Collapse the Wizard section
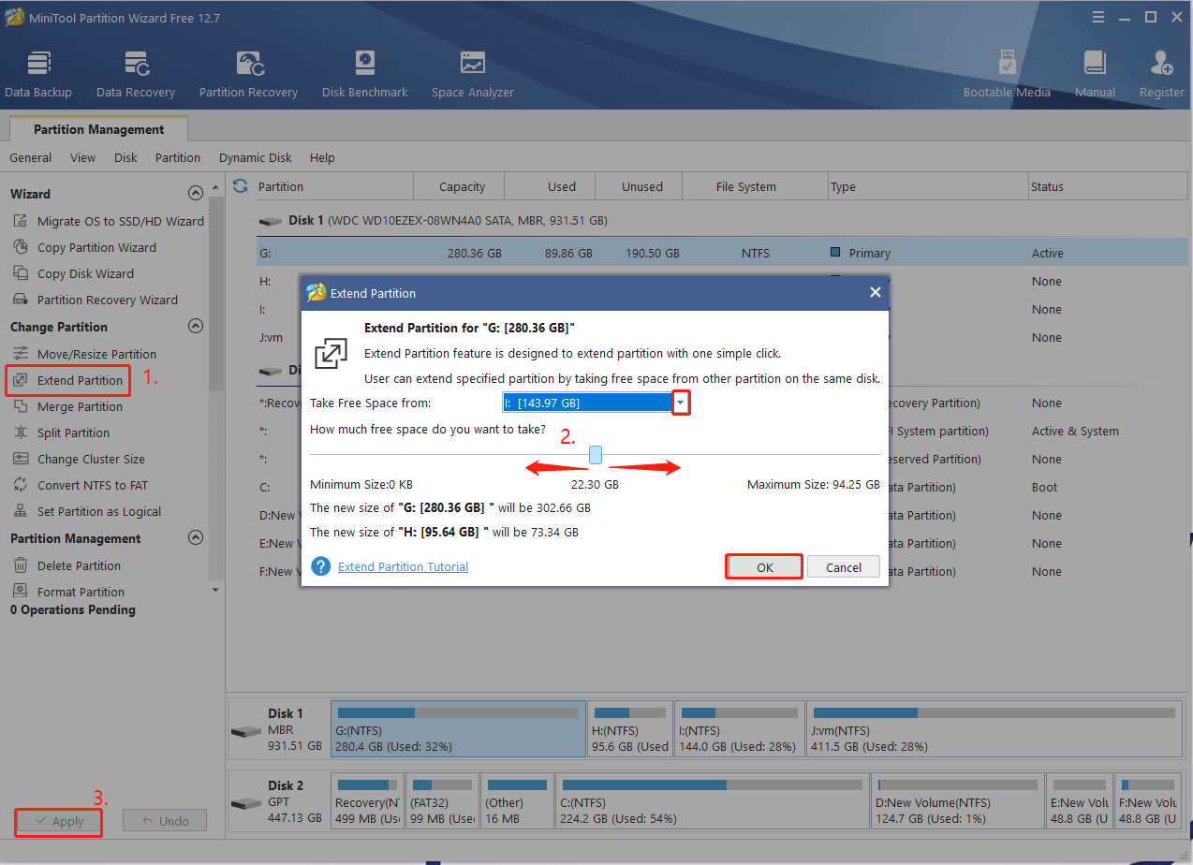 [x=196, y=194]
